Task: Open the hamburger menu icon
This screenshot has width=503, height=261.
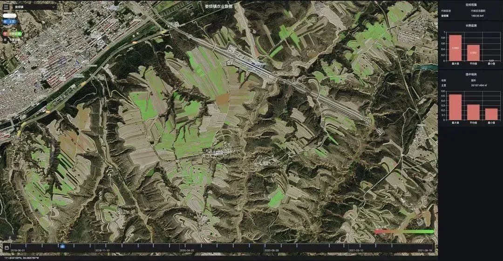Action: tap(6, 7)
